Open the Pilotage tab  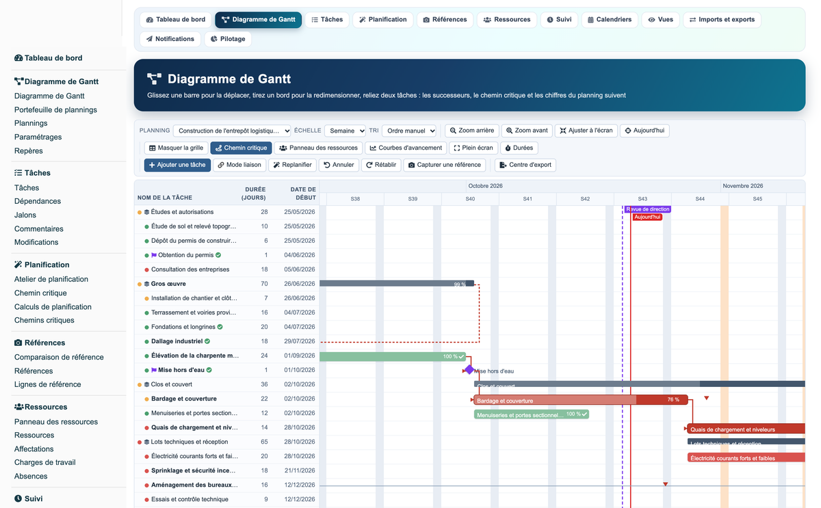(228, 39)
